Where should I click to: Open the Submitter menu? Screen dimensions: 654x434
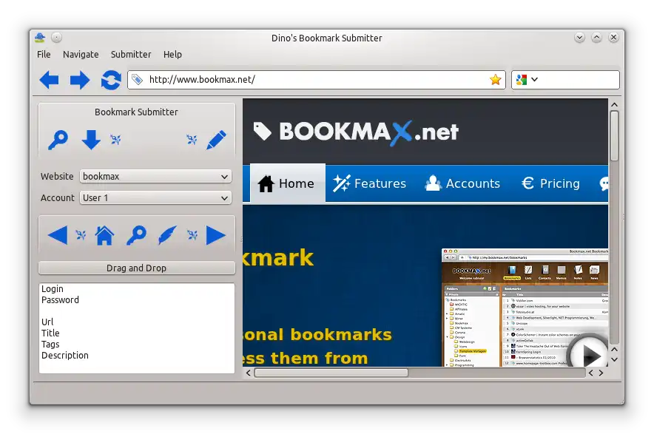coord(131,55)
